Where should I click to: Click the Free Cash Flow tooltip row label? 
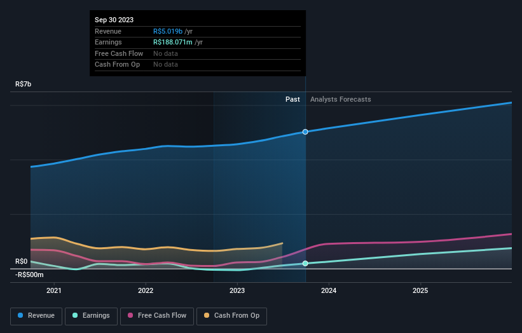[119, 53]
